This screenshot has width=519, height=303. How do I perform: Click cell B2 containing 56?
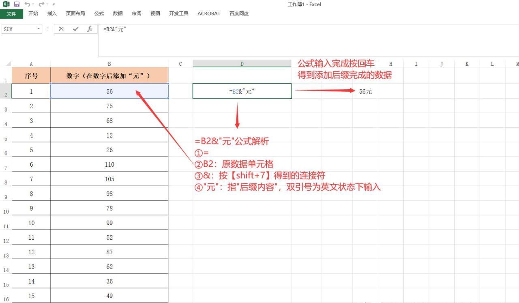[109, 91]
